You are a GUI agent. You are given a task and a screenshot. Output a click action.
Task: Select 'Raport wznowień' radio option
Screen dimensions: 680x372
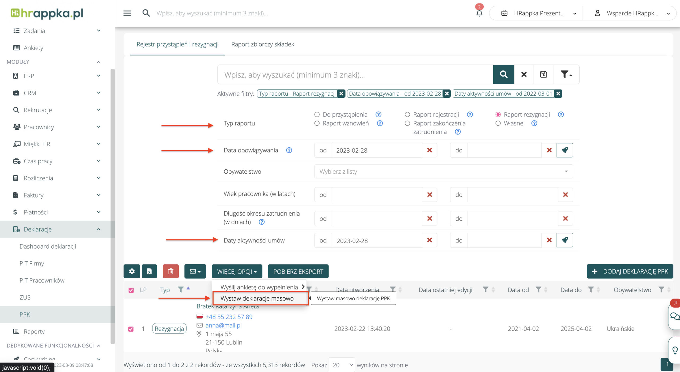(317, 123)
